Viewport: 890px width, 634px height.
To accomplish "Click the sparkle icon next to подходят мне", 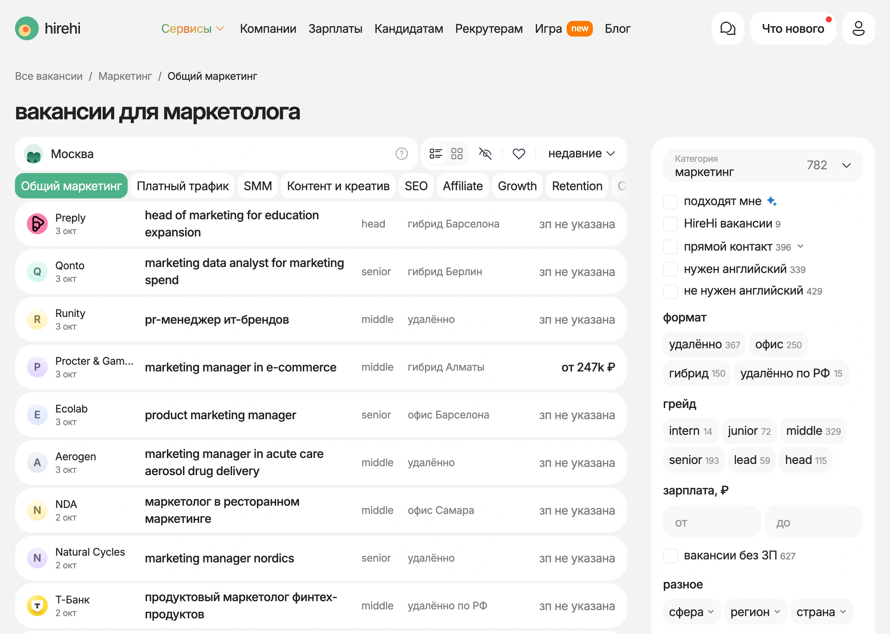I will coord(771,201).
